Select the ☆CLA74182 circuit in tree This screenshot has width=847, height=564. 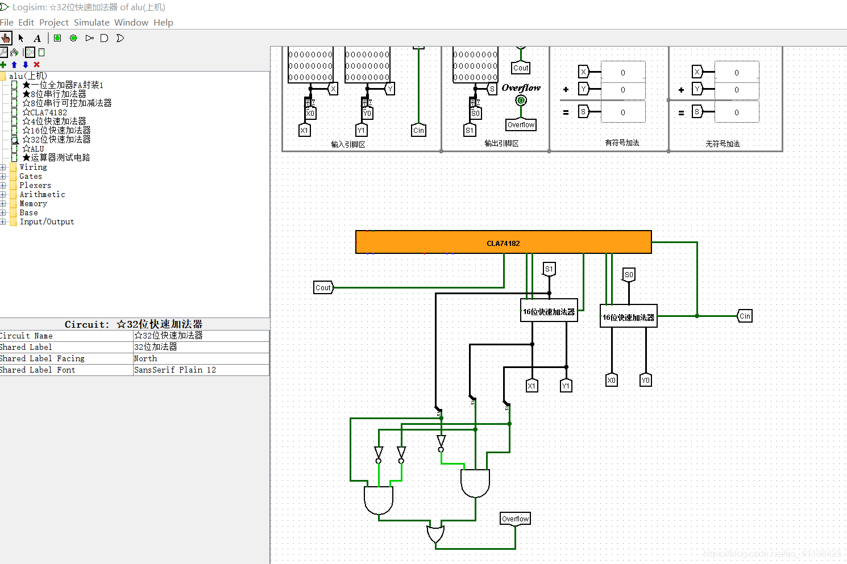44,112
